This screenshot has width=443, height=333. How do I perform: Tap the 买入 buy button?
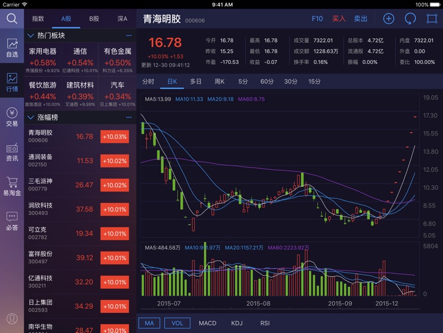[339, 19]
